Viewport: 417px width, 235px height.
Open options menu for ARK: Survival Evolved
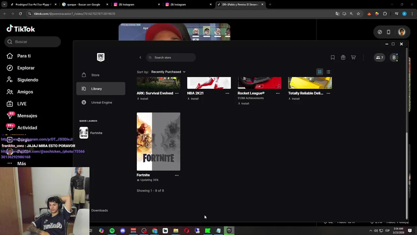[177, 93]
